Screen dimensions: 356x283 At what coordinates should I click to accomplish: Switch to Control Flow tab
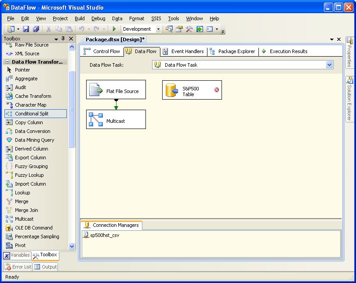[102, 51]
